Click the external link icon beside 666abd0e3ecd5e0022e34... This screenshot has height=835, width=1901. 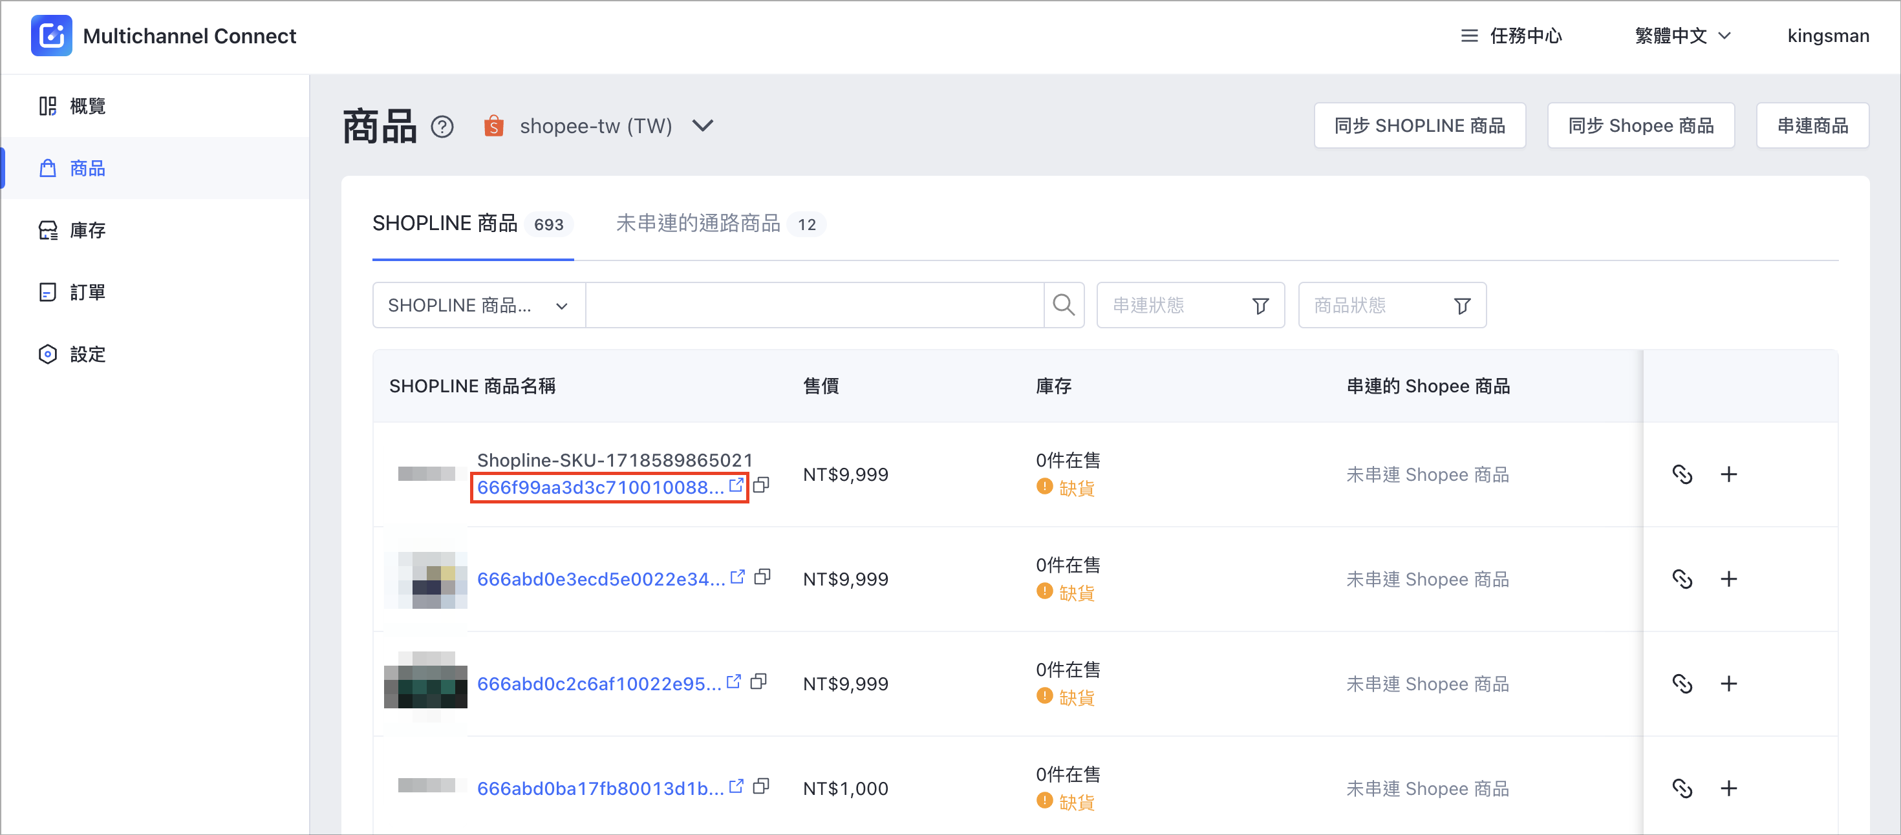click(737, 577)
